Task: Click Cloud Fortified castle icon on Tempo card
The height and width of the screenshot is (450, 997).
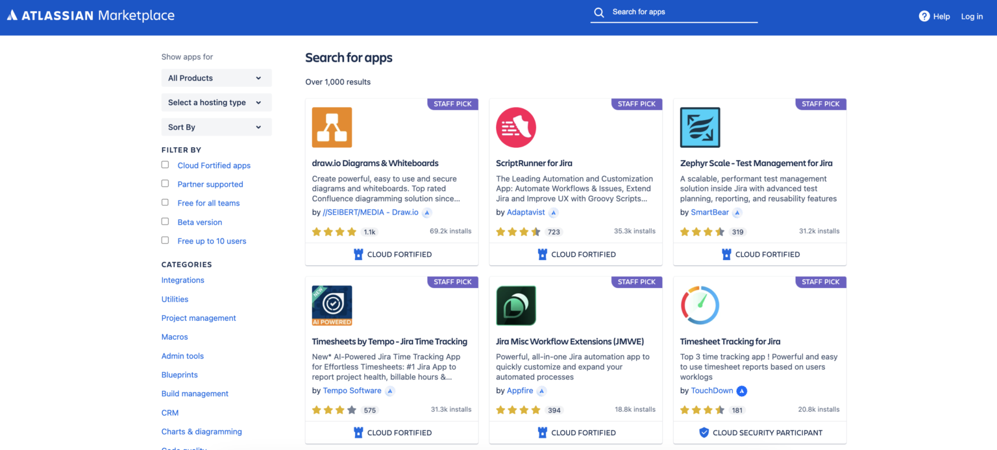Action: [x=358, y=432]
